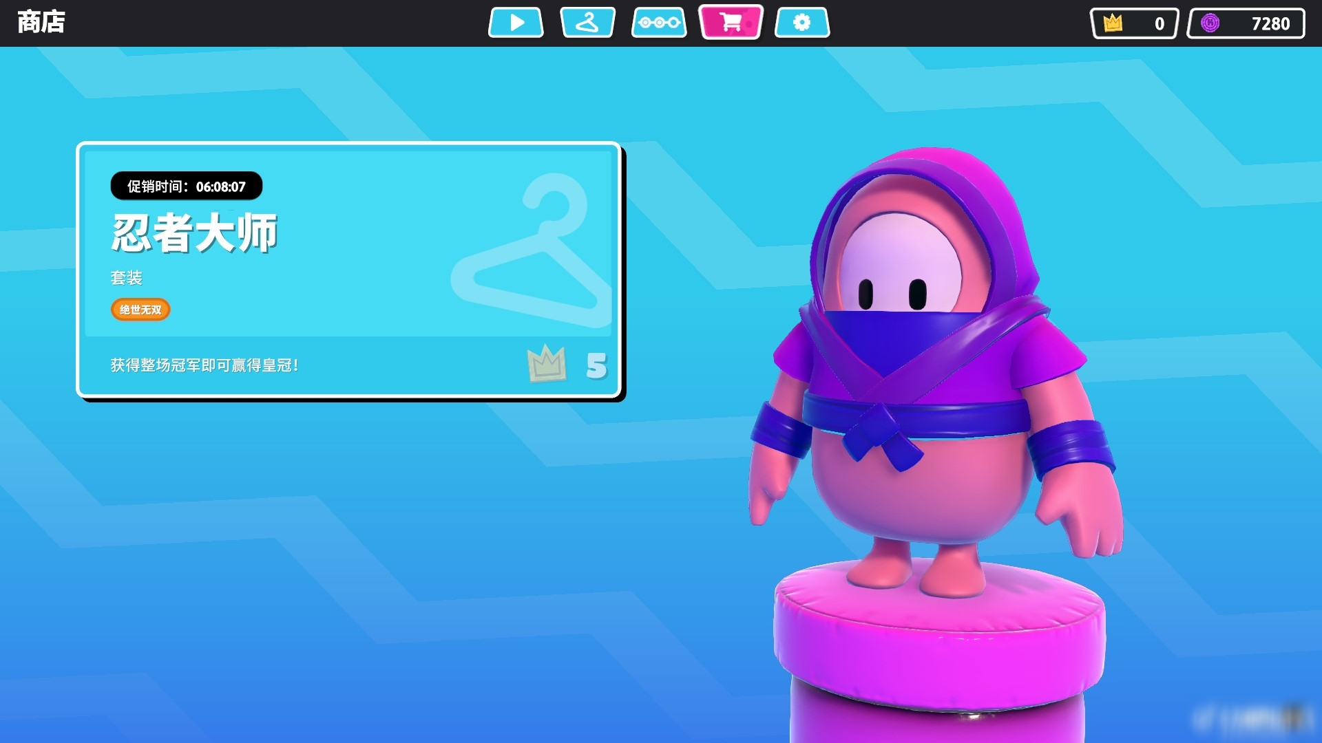
Task: Select the 忍者大师 costume card
Action: point(349,270)
